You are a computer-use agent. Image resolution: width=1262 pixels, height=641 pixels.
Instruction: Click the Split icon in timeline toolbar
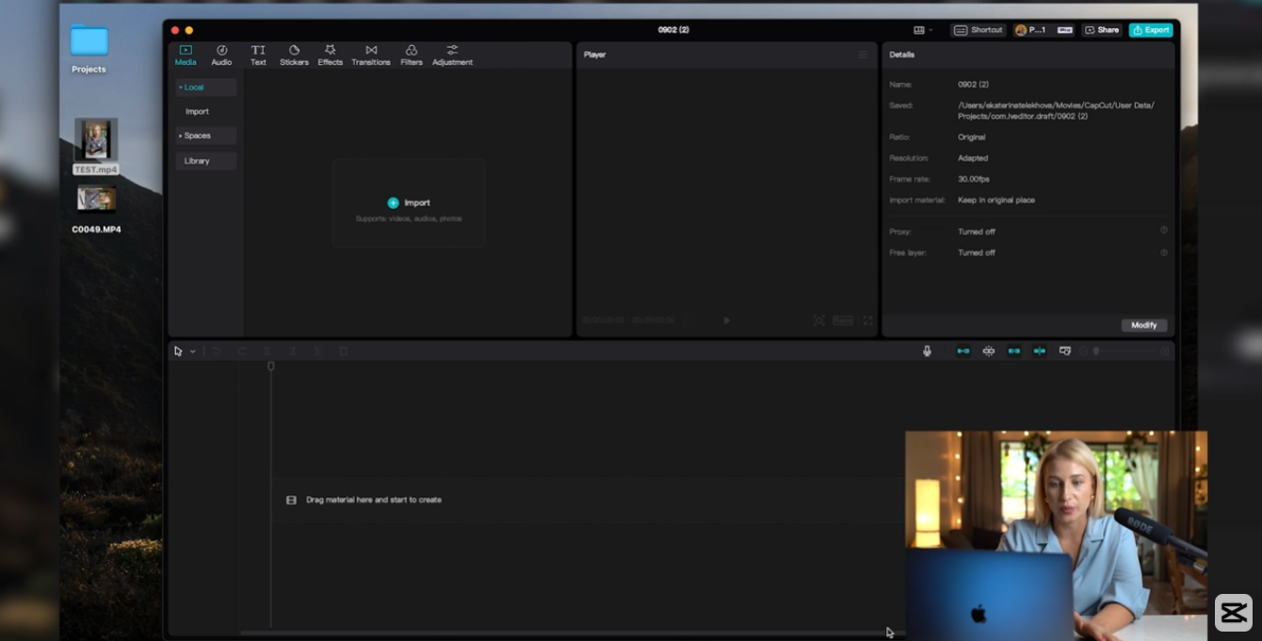pyautogui.click(x=267, y=351)
